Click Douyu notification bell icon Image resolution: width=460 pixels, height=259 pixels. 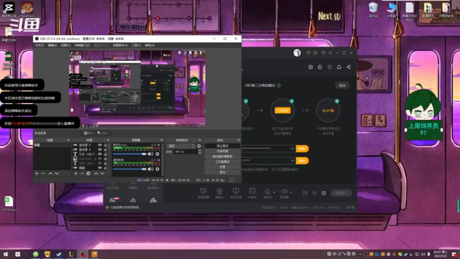[x=339, y=67]
